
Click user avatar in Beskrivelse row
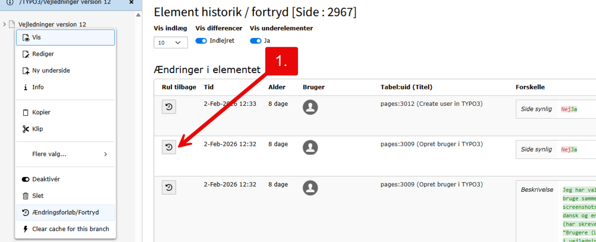310,188
